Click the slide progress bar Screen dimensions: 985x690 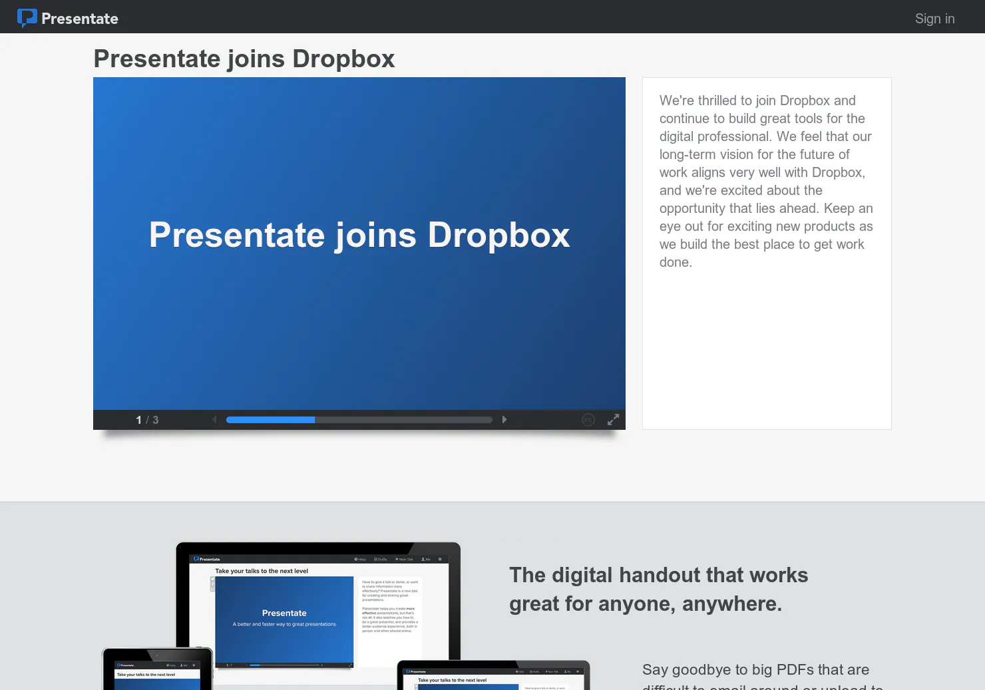[x=359, y=420]
